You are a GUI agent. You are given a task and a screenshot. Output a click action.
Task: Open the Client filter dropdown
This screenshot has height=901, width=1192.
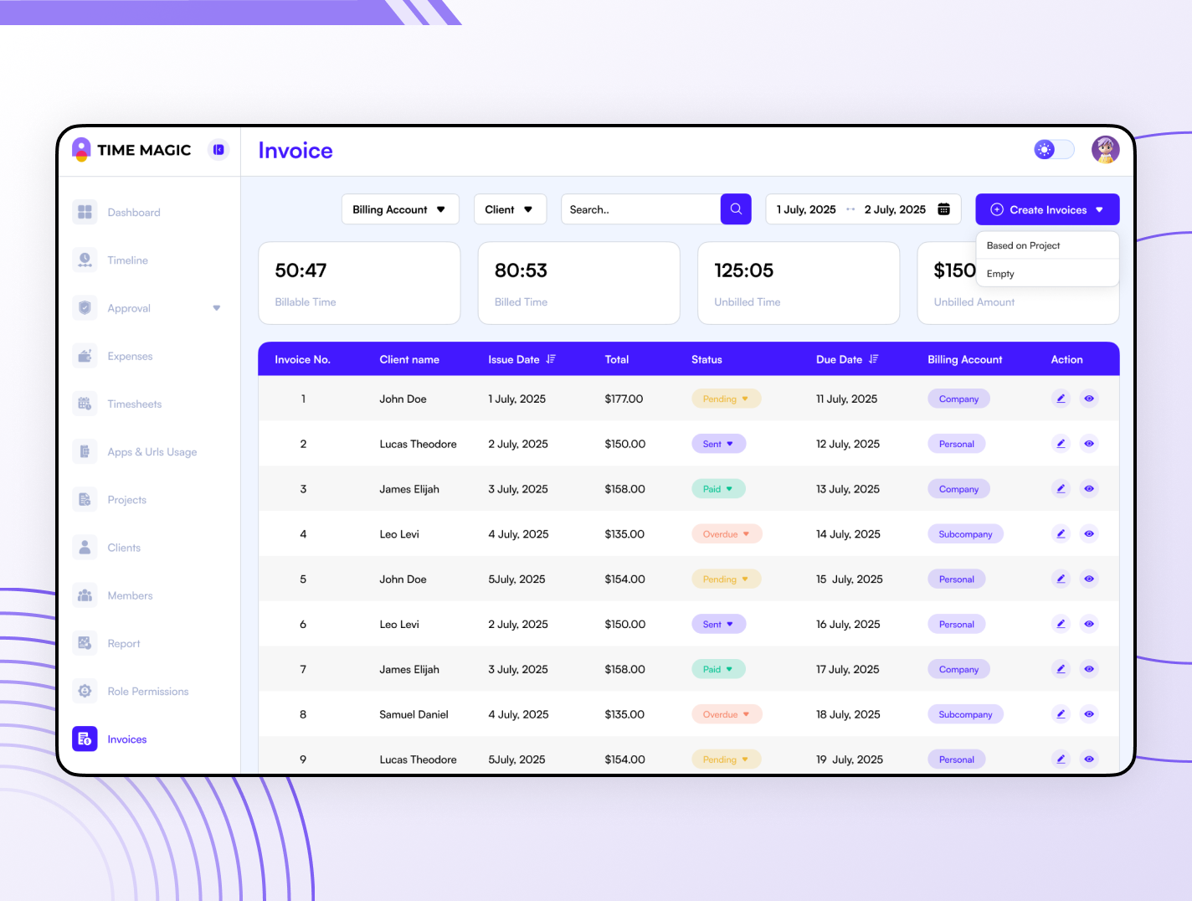pyautogui.click(x=509, y=209)
